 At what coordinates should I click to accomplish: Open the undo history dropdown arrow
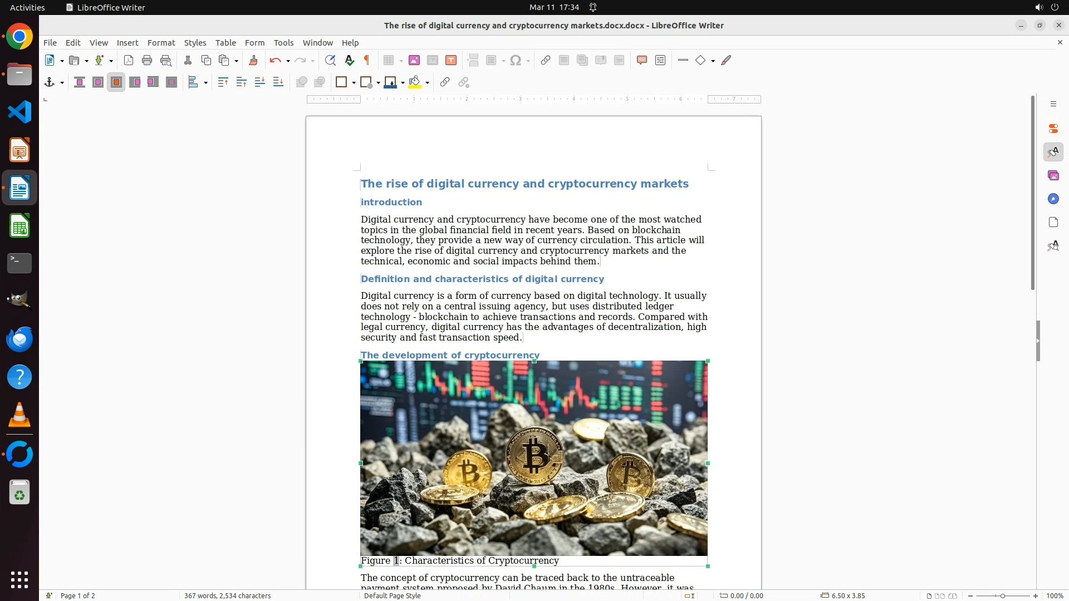click(288, 61)
